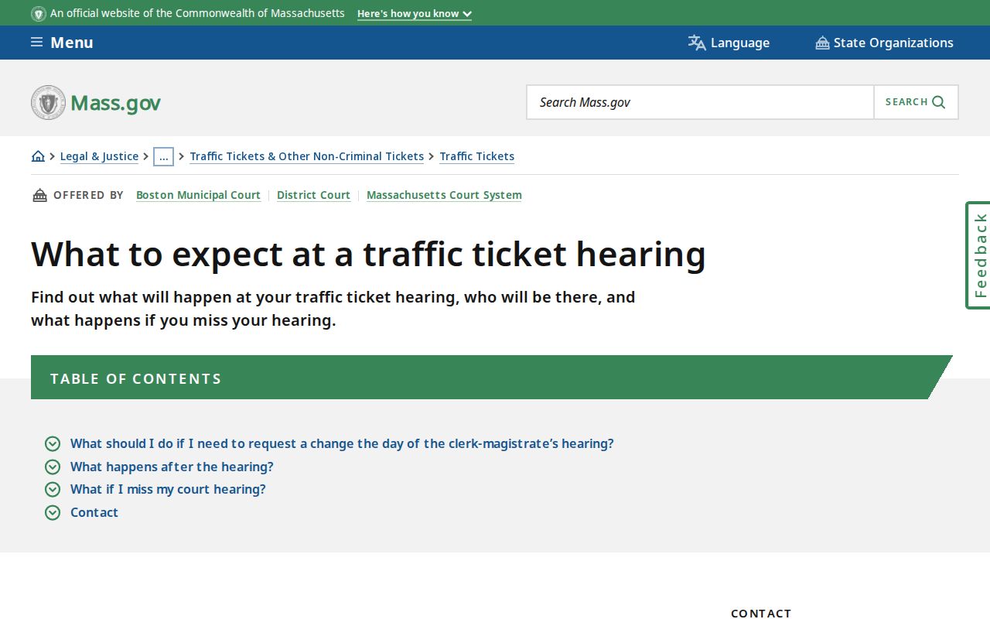Open State Organizations menu

tap(884, 43)
